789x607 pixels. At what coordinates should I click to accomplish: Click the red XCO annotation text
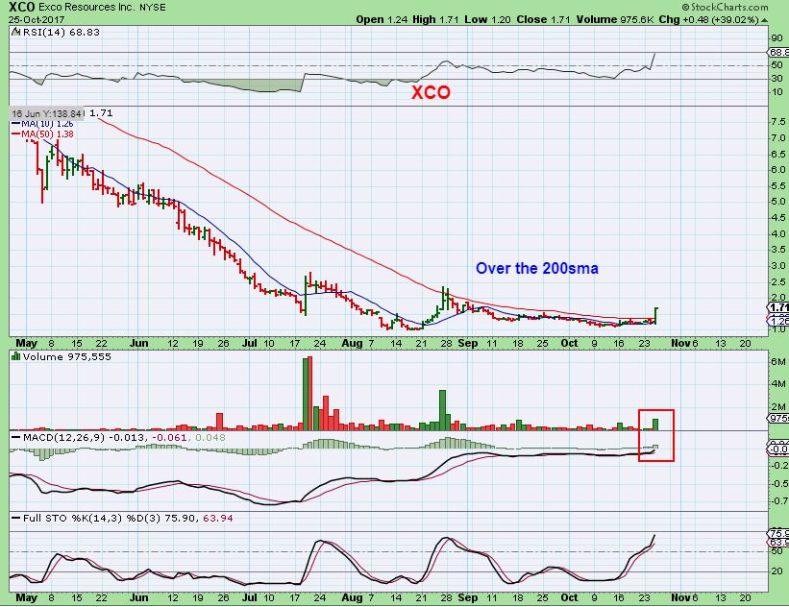pos(431,92)
